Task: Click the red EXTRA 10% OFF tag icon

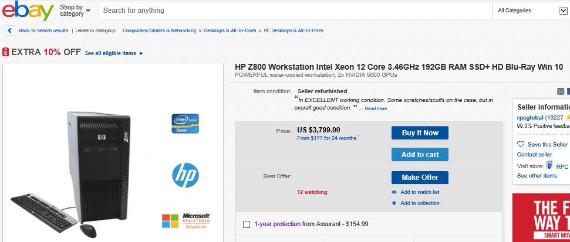Action: pyautogui.click(x=5, y=52)
